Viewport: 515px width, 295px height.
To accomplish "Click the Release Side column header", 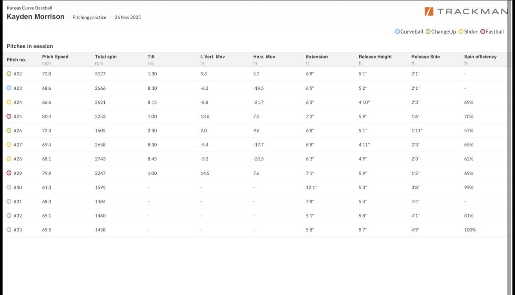I will (425, 57).
